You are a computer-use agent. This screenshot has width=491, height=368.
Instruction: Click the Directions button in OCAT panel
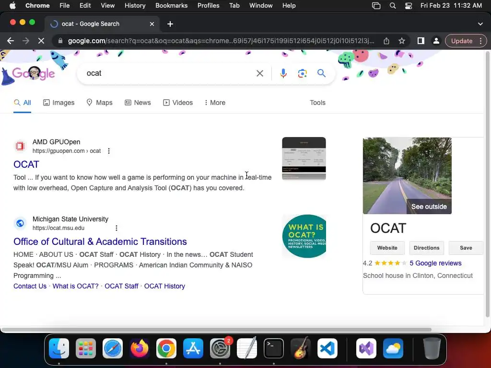tap(426, 248)
